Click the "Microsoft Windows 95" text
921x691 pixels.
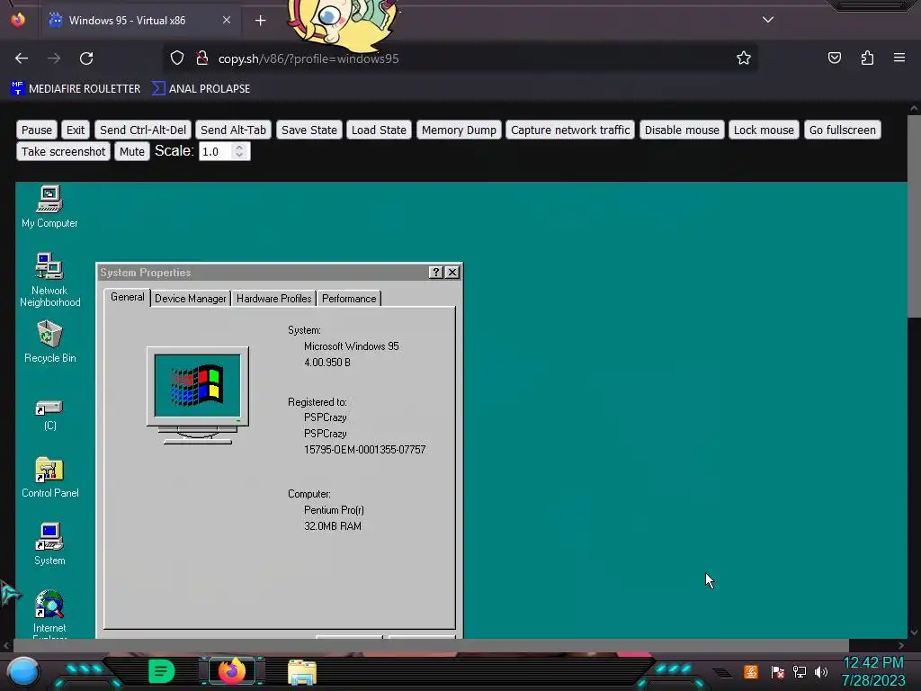pos(352,346)
